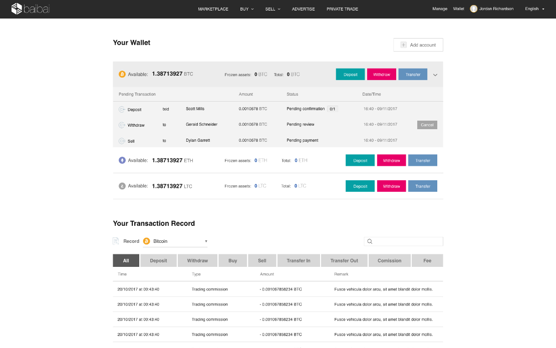Click the pending Withdraw row icon
This screenshot has height=348, width=556.
122,125
